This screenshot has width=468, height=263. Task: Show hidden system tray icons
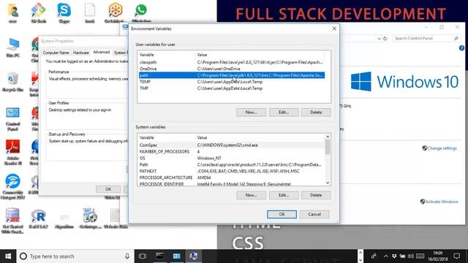[386, 256]
